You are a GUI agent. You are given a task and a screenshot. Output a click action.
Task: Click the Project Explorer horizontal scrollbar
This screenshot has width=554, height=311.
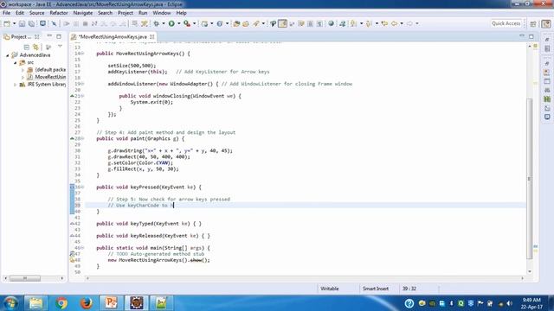[25, 278]
